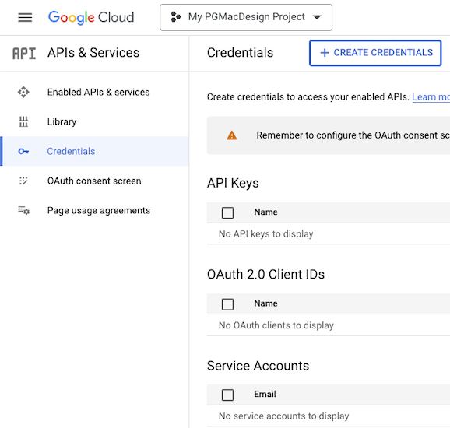Click the OAuth consent screen reminder text
This screenshot has width=450, height=428.
point(353,135)
